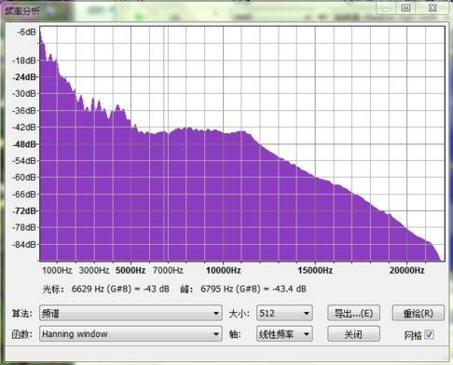
Task: Close the frequency analysis window with X
Action: (432, 7)
